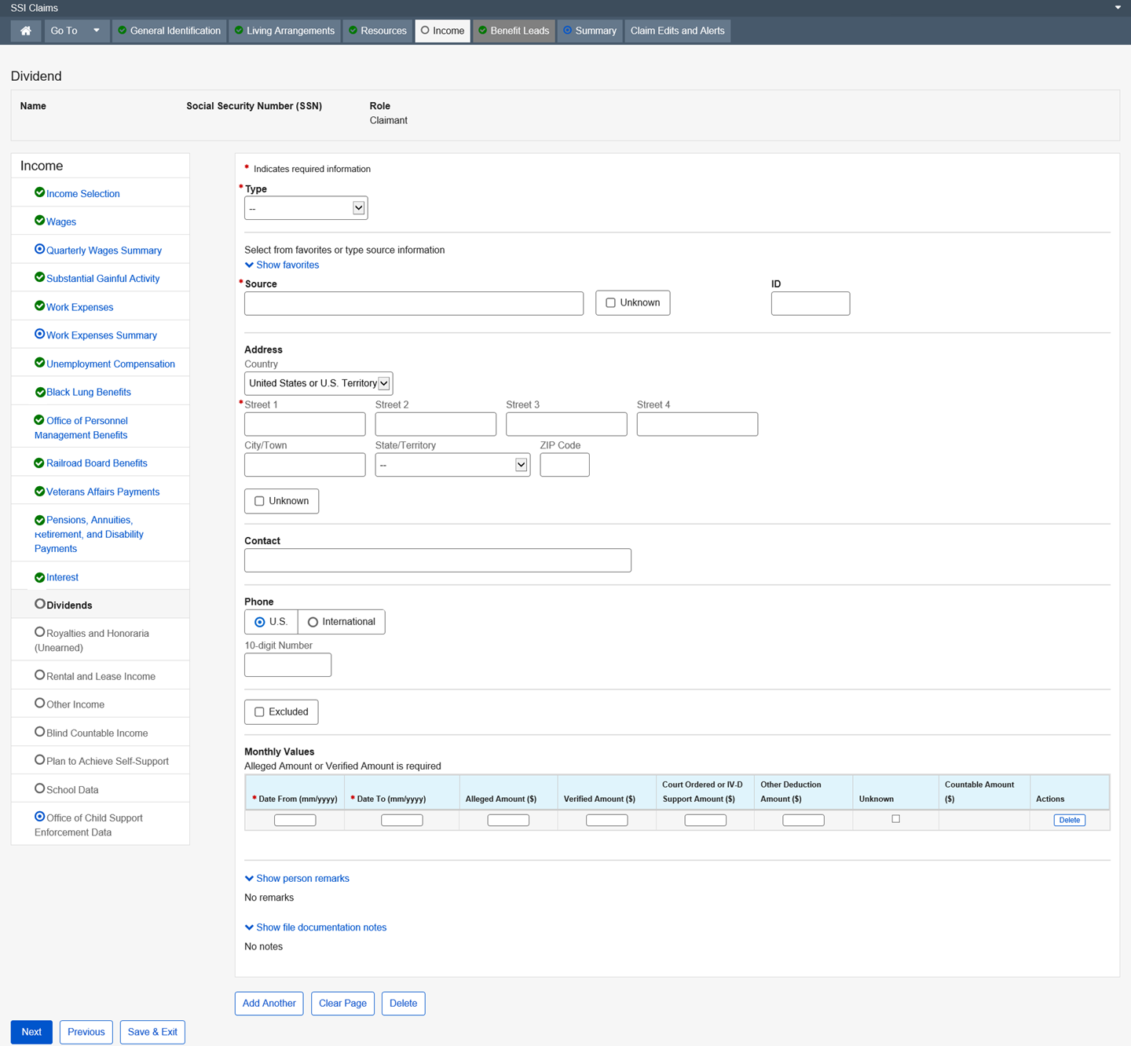This screenshot has height=1046, width=1131.
Task: Expand Show file documentation notes
Action: [x=316, y=927]
